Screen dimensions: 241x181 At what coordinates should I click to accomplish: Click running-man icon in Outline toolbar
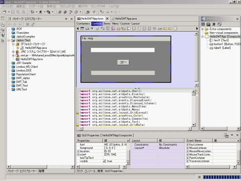214,24
